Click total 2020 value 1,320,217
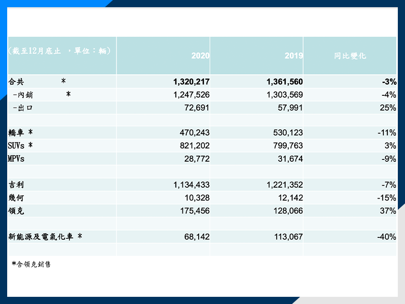The image size is (405, 304). pos(191,82)
